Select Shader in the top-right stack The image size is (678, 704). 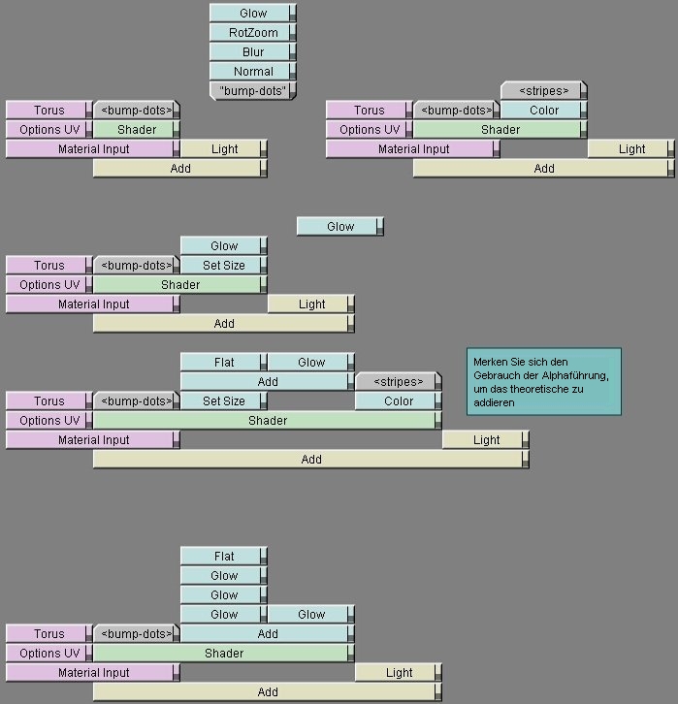click(x=500, y=129)
